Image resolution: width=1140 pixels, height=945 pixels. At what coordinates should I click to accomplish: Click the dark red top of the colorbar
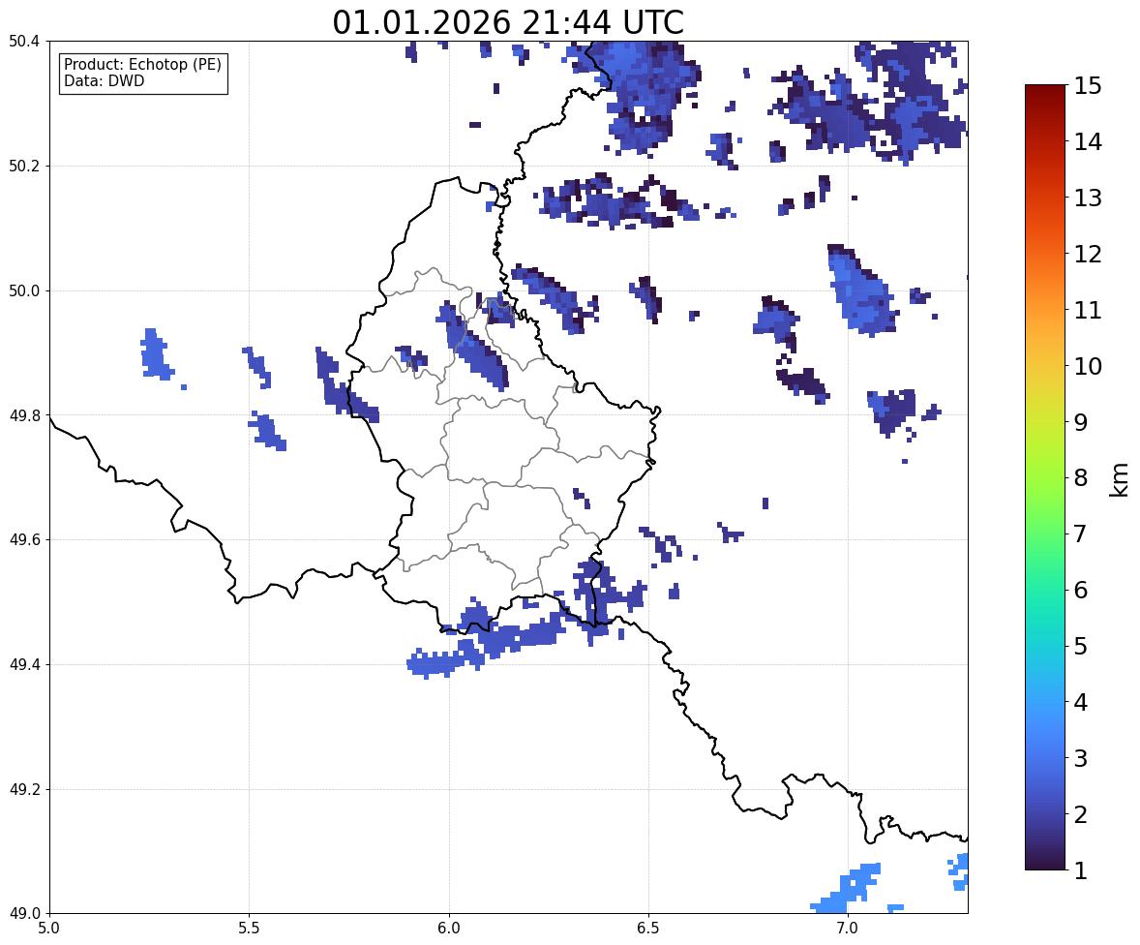pos(1045,92)
